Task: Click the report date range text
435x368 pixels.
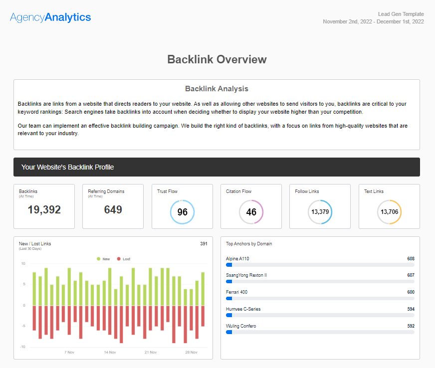Action: [x=373, y=21]
